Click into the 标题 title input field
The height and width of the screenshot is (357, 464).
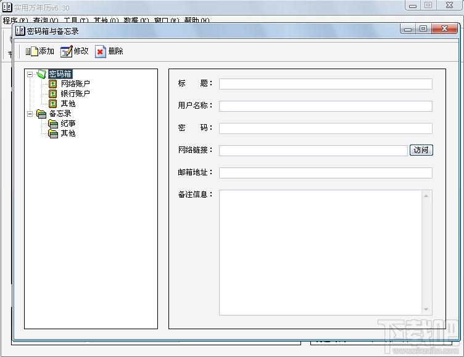325,84
